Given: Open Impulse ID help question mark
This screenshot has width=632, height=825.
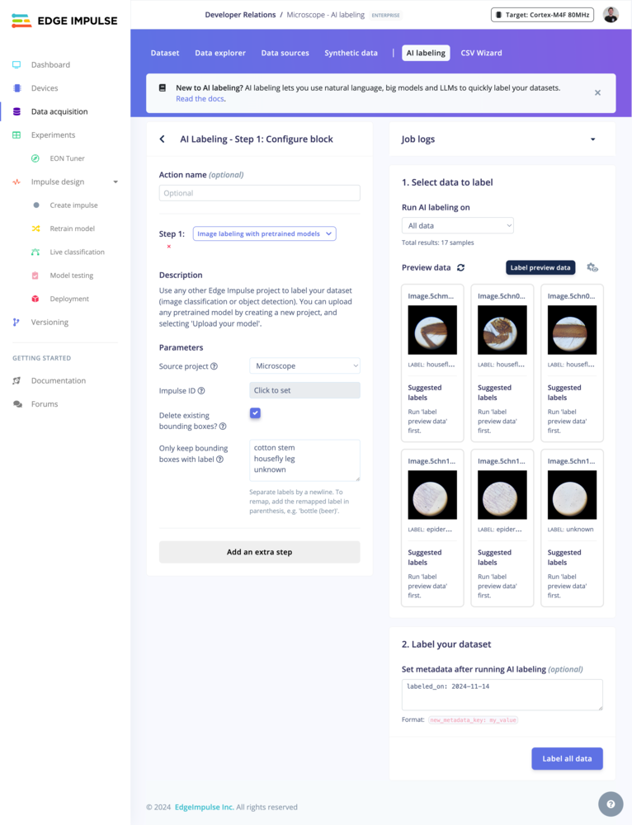Looking at the screenshot, I should click(x=201, y=390).
